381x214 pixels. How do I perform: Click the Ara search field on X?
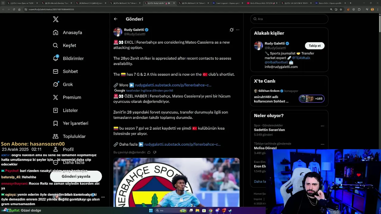pos(289,19)
